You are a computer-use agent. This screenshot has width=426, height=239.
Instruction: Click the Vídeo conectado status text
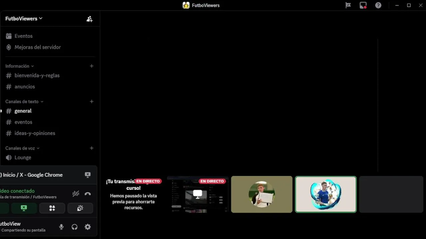(17, 191)
